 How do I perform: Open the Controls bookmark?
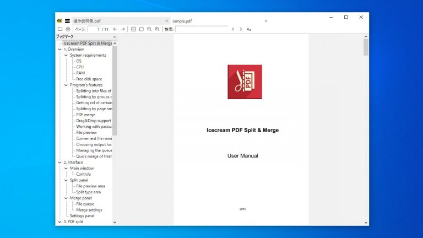click(x=83, y=174)
